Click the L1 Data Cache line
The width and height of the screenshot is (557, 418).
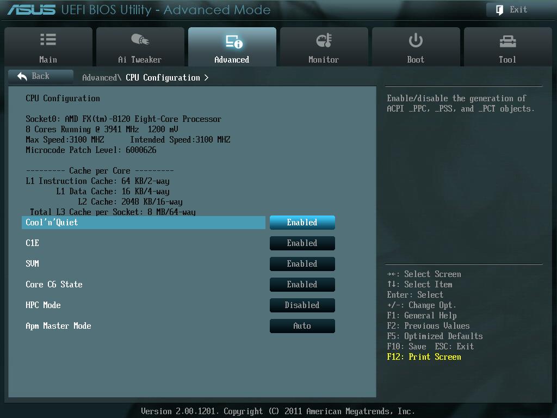(113, 191)
